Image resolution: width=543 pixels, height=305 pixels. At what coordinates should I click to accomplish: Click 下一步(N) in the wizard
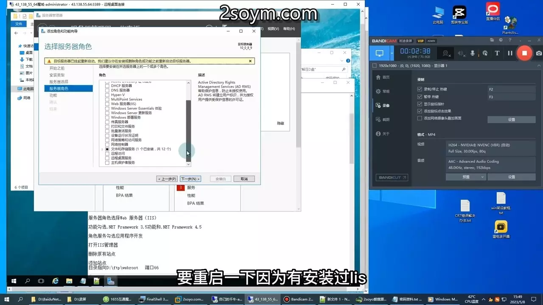click(190, 179)
